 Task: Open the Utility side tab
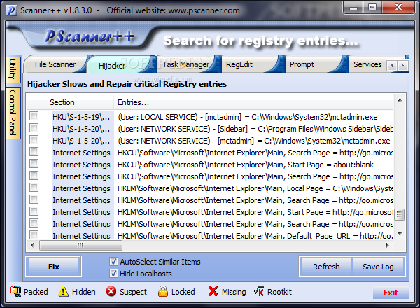coord(13,69)
